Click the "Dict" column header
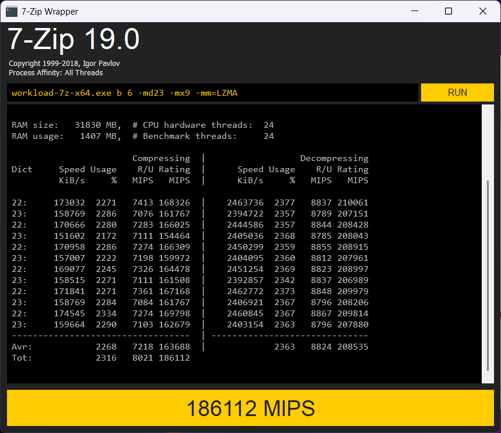 pos(22,169)
